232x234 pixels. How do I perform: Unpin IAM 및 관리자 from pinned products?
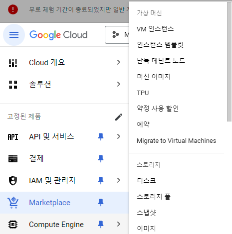101,180
